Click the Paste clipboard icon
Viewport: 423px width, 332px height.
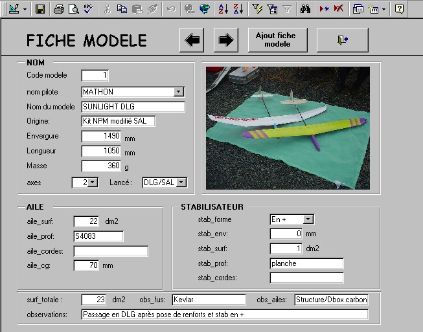pos(137,9)
